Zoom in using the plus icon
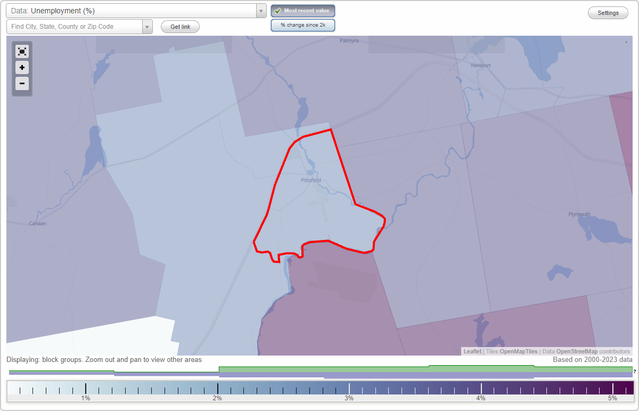 [x=22, y=67]
